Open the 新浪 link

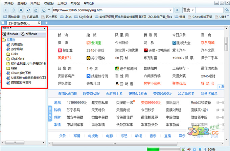tap(63, 35)
